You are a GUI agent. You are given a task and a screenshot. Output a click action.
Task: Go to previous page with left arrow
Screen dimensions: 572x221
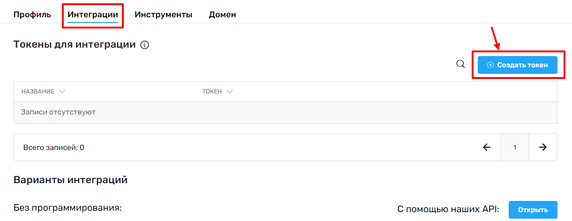[x=487, y=148]
